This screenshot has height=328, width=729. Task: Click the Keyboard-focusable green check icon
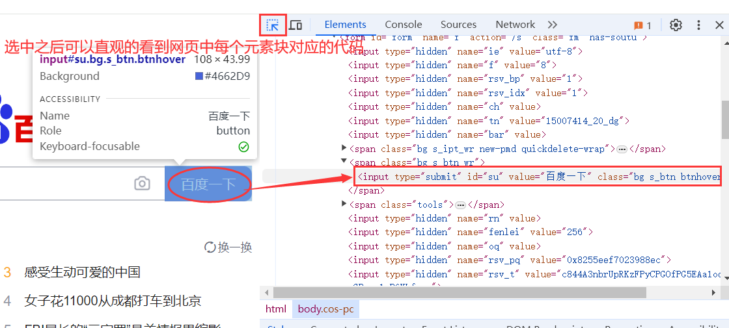click(243, 147)
